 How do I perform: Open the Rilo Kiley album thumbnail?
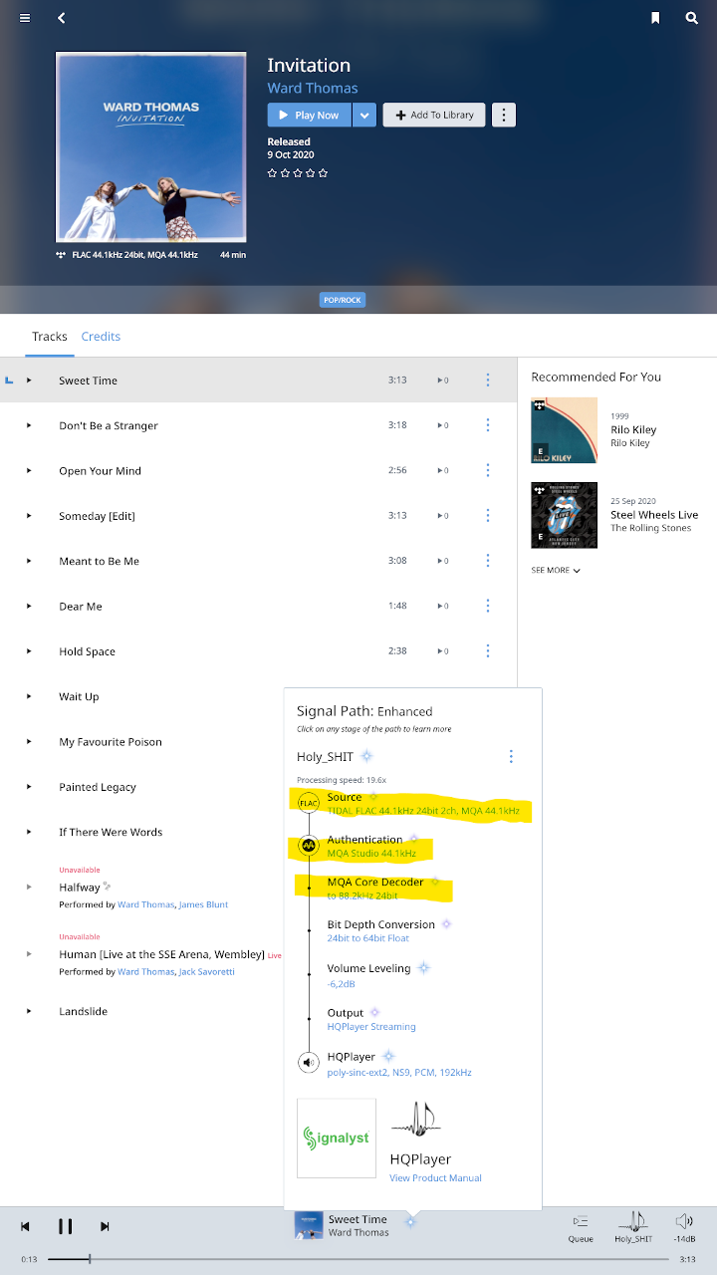(x=564, y=430)
